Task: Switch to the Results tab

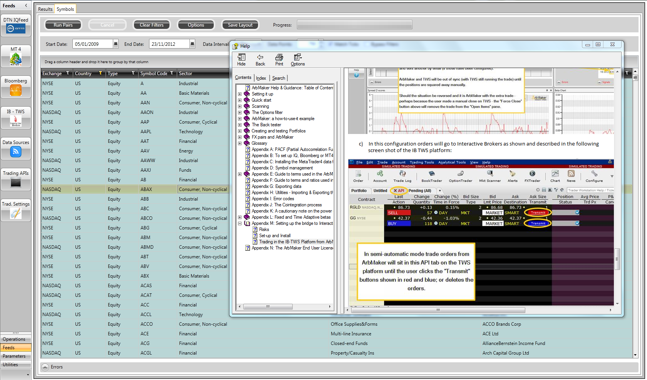Action: click(x=45, y=9)
